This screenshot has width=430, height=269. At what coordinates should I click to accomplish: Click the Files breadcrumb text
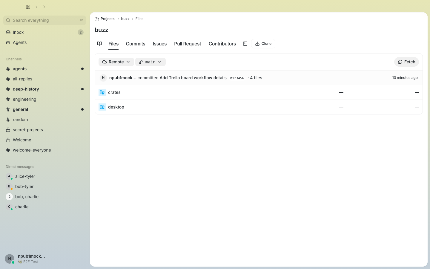(139, 19)
